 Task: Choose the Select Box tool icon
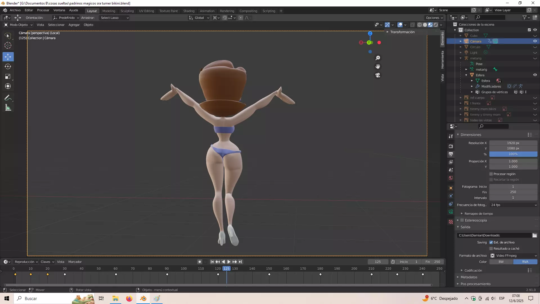tap(8, 36)
